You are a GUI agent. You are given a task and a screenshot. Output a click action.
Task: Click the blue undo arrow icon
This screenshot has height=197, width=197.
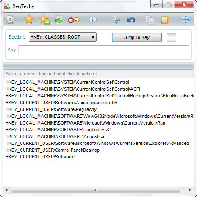pyautogui.click(x=131, y=20)
